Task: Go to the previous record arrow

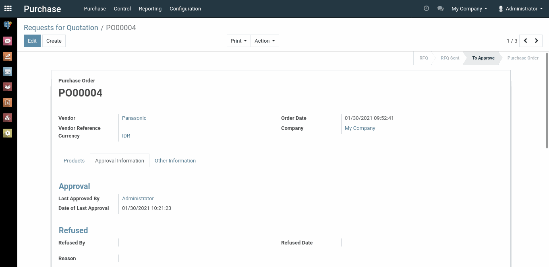Action: [x=525, y=41]
